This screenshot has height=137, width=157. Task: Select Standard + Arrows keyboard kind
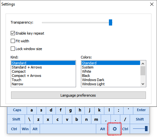43,67
